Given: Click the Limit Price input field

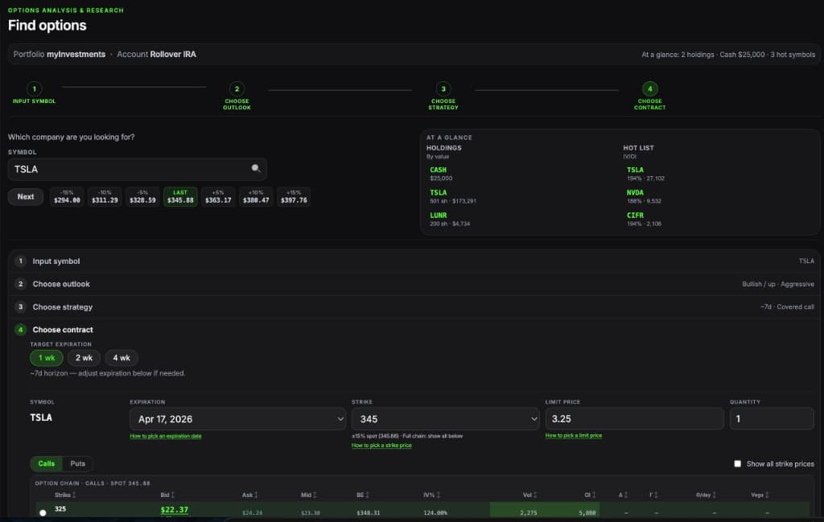Looking at the screenshot, I should (632, 418).
